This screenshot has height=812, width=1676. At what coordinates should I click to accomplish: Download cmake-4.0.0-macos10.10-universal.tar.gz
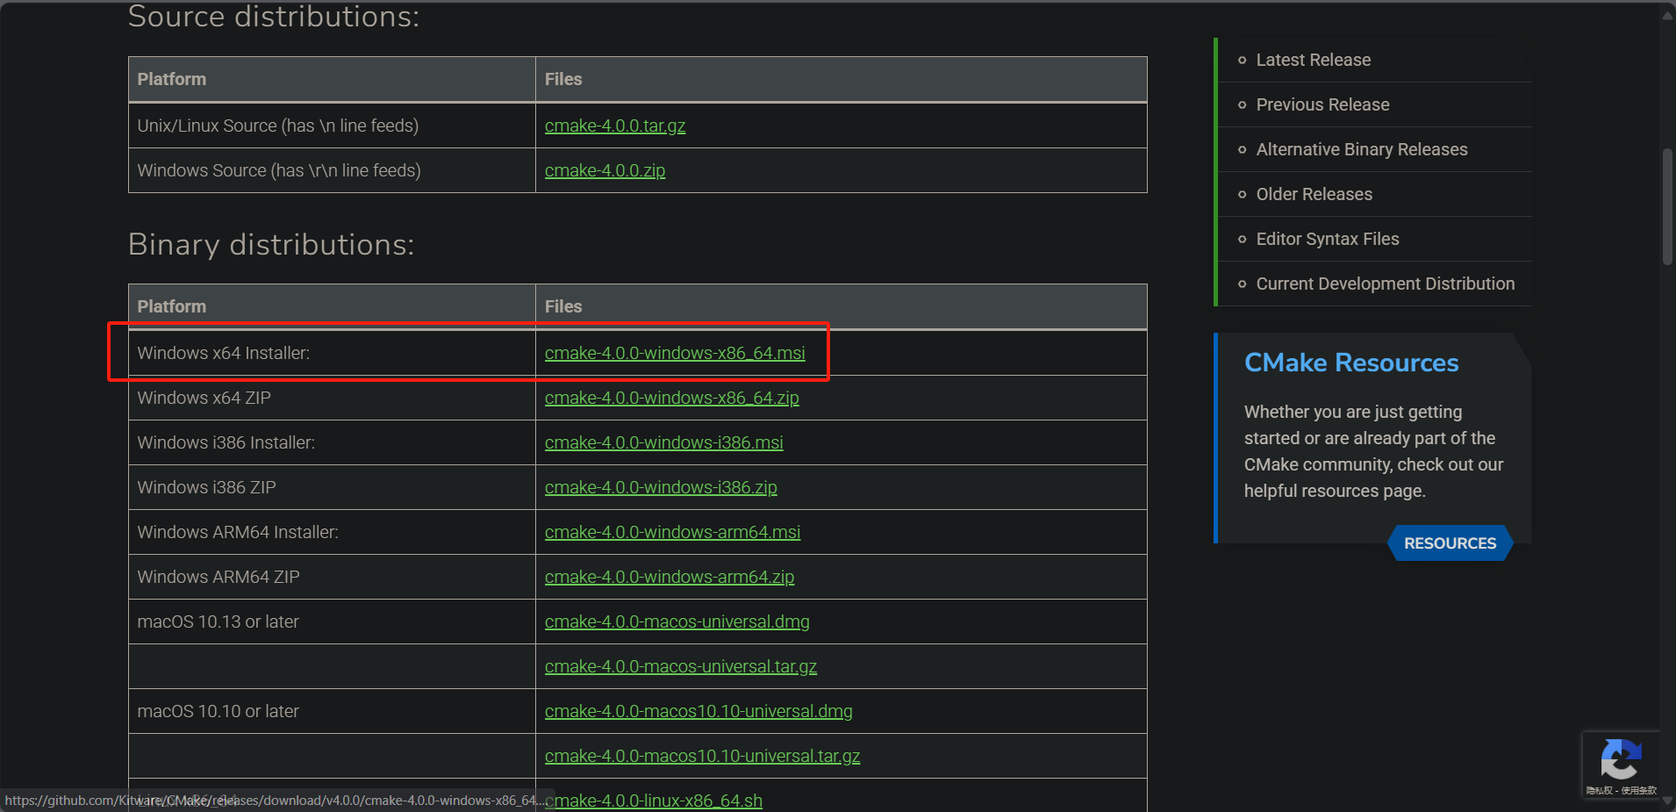[702, 756]
